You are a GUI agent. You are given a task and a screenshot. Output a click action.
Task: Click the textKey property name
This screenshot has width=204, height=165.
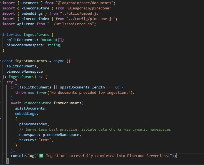tap(27, 140)
